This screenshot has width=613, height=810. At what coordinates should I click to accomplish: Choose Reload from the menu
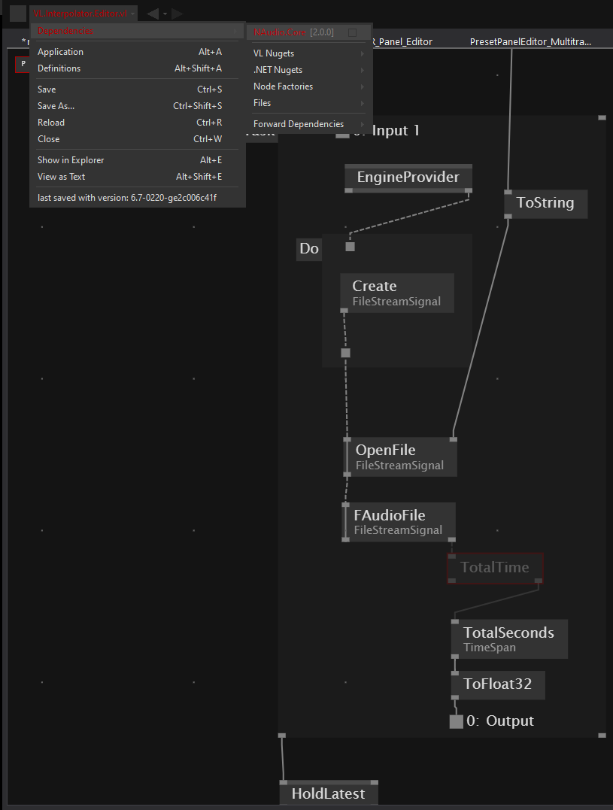138,123
